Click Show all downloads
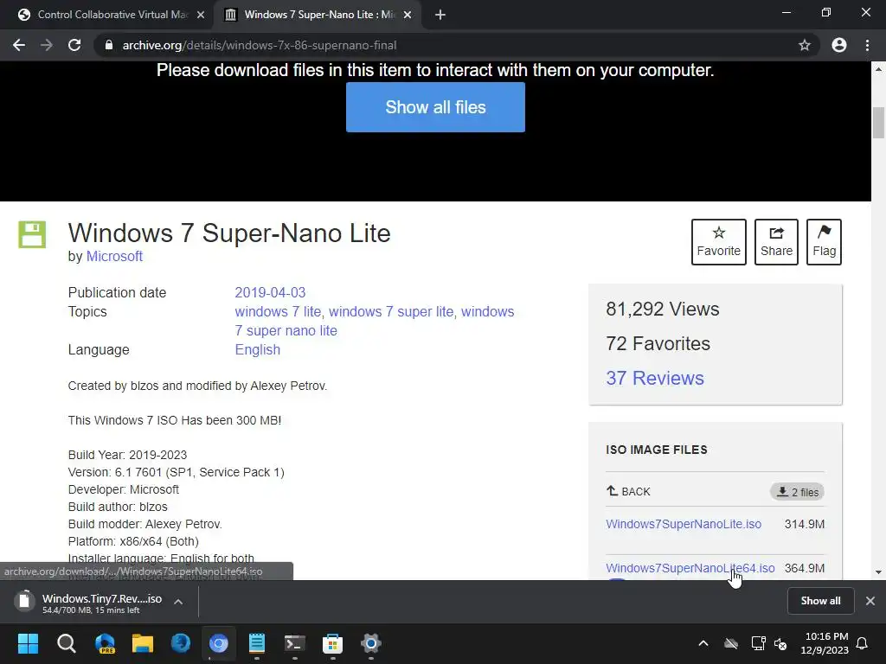886x664 pixels. click(820, 601)
